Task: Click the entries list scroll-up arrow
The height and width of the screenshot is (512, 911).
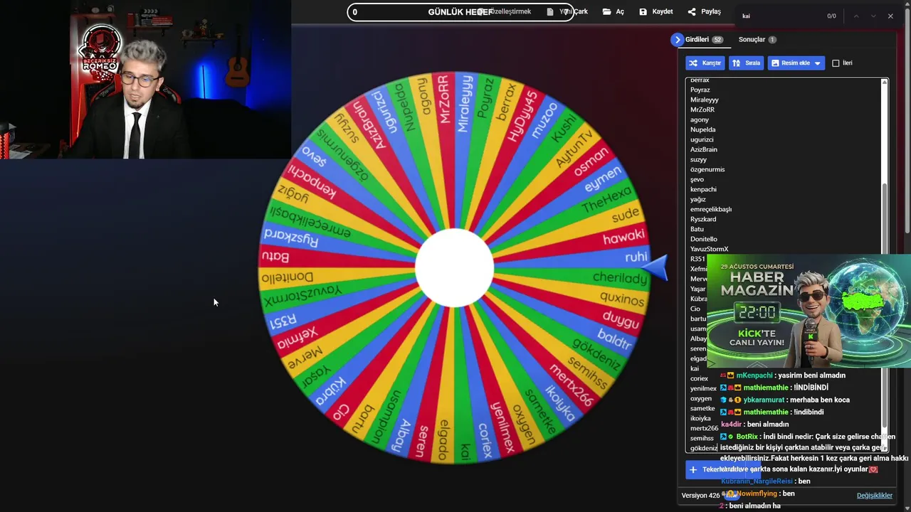Action: tap(885, 82)
